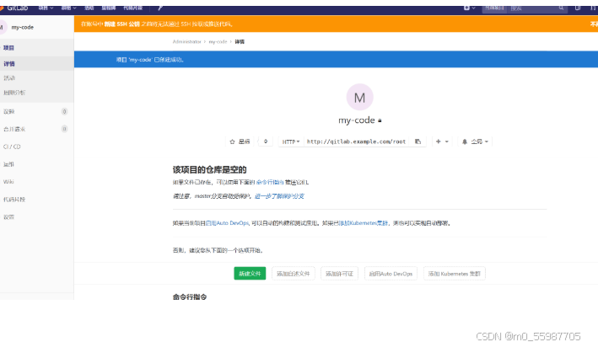Select 详情 in left sidebar

click(9, 64)
